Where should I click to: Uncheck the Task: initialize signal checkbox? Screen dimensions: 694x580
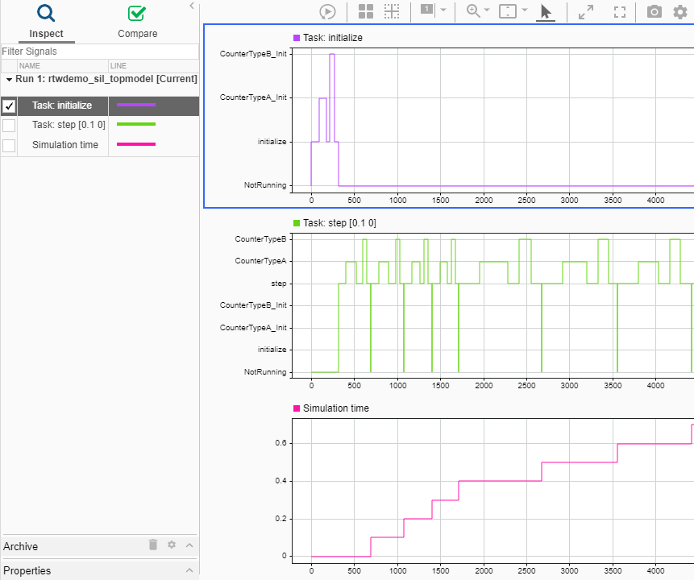(x=9, y=106)
